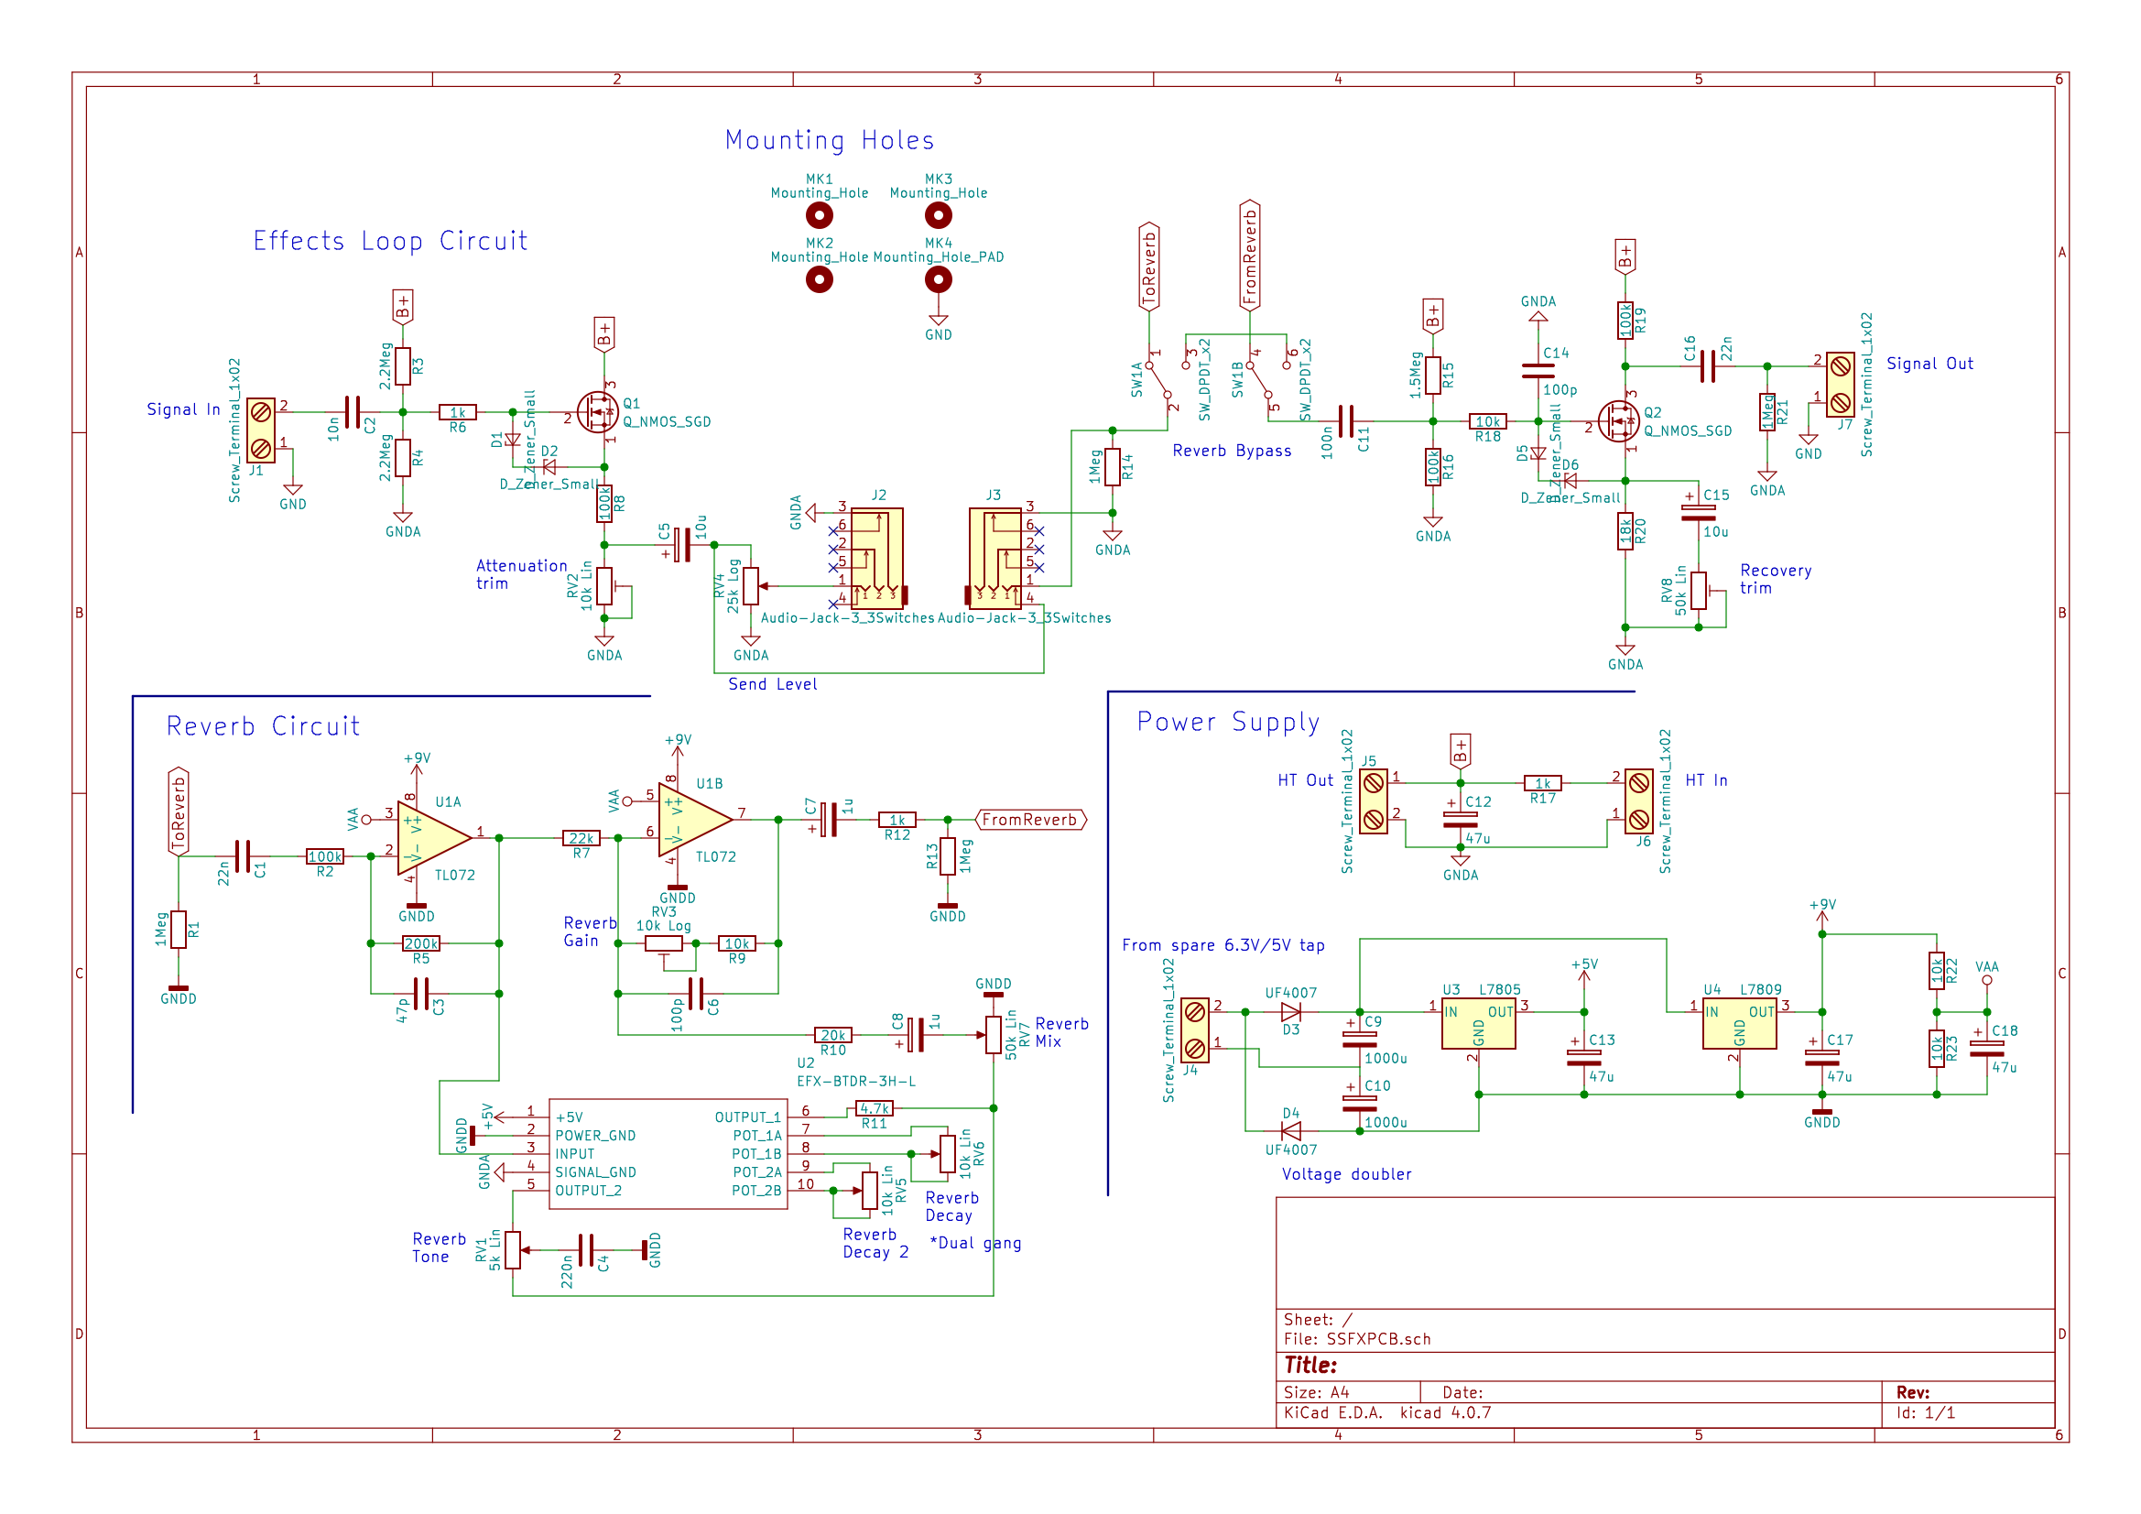Pick the RV8 50k recovery trim pot

pos(1699,592)
